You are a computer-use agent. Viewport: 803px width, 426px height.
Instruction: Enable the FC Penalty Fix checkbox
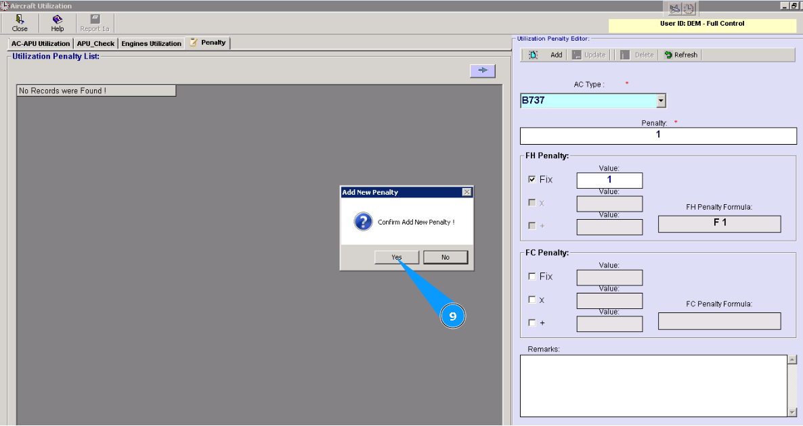coord(531,276)
